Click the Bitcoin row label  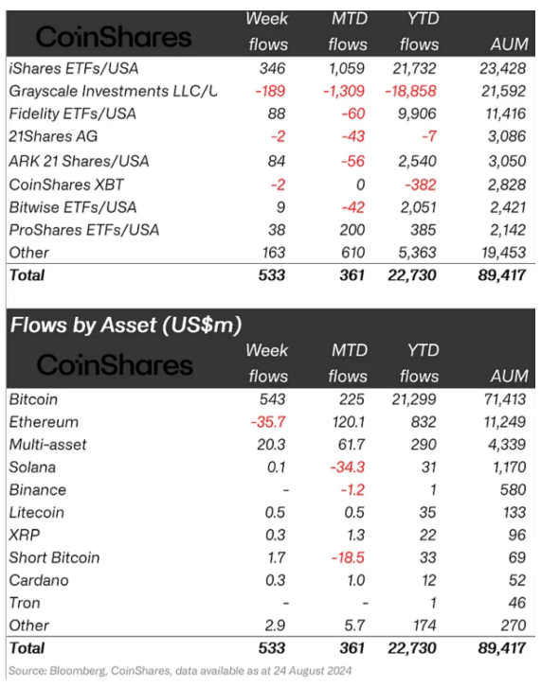click(33, 399)
